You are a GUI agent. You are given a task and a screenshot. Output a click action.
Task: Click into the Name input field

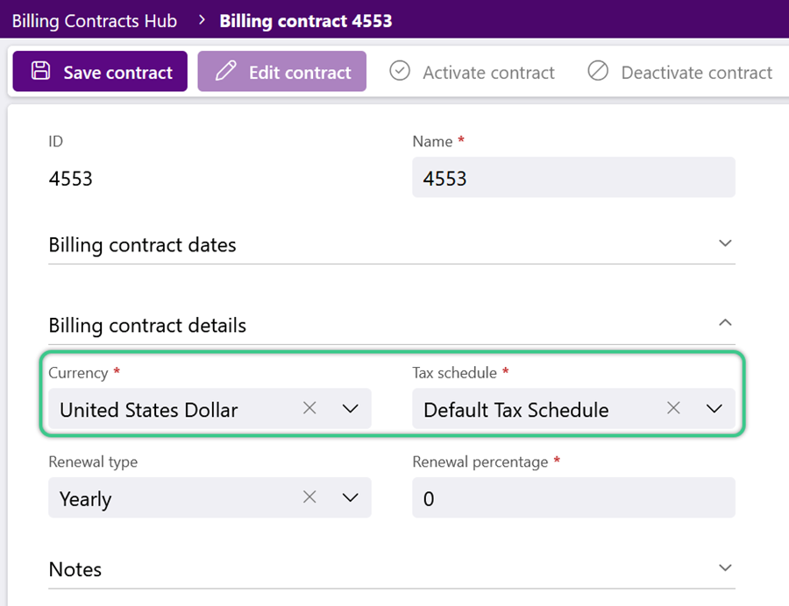pos(573,178)
